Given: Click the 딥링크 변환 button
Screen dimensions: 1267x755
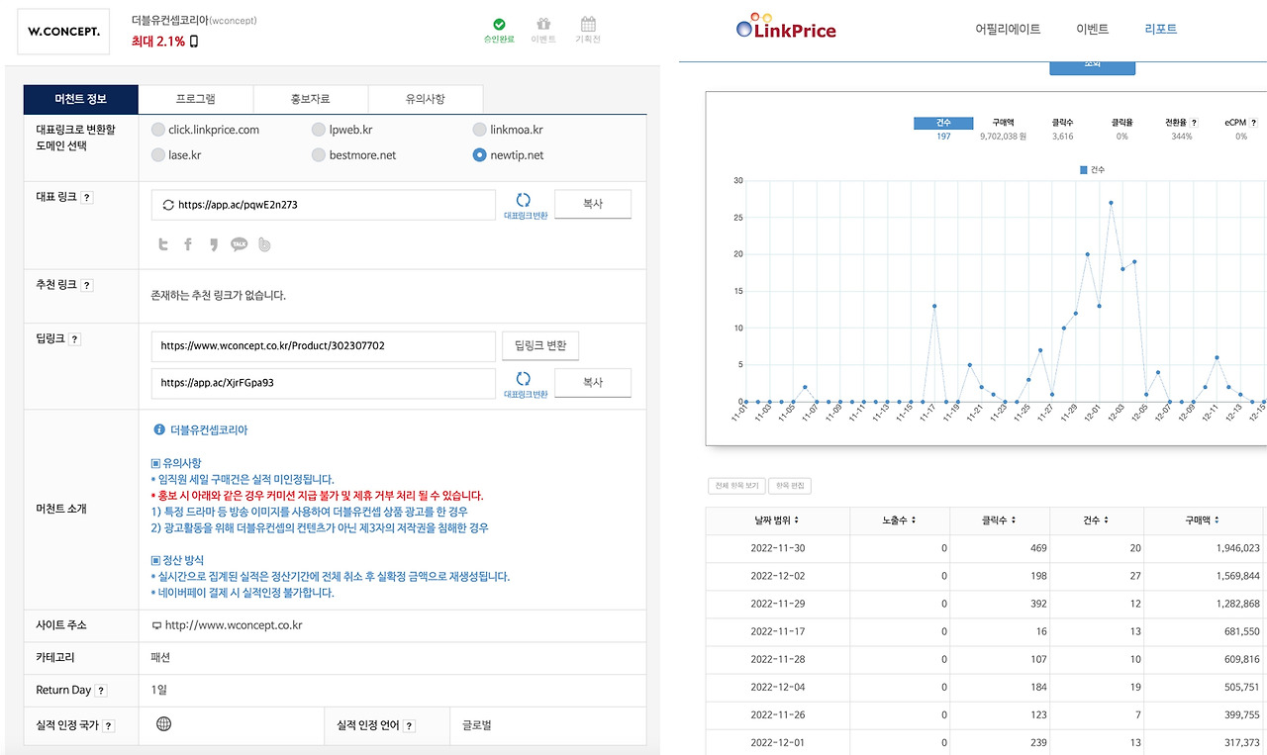Looking at the screenshot, I should pos(540,346).
